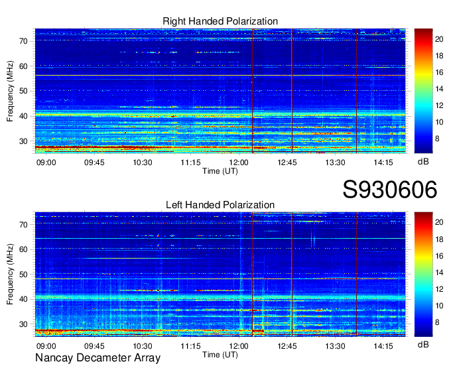Click Frequency (MHz) label of Right Handed plot
The image size is (451, 366).
pos(10,91)
